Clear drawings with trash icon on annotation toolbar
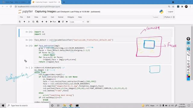Screen dimensions: 193x108 (188, 64)
